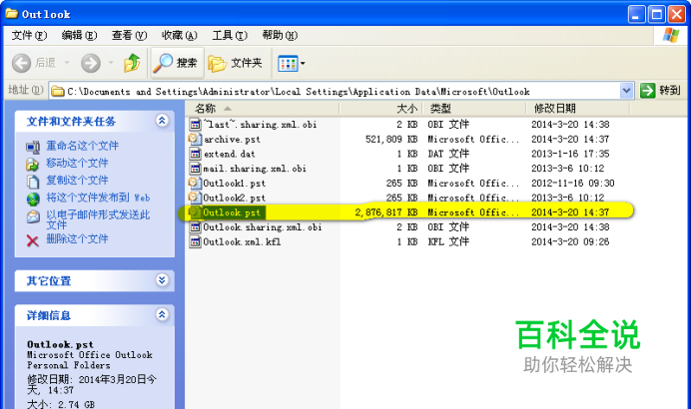Select file name extend.dat

coord(229,154)
